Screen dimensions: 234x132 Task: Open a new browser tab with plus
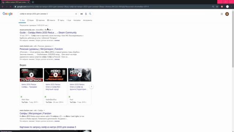[x=33, y=2]
